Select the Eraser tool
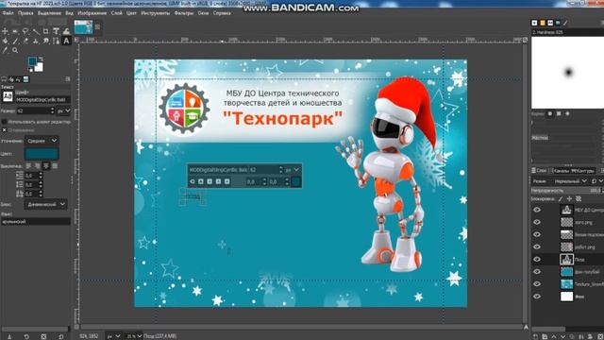This screenshot has width=604, height=340. point(25,41)
